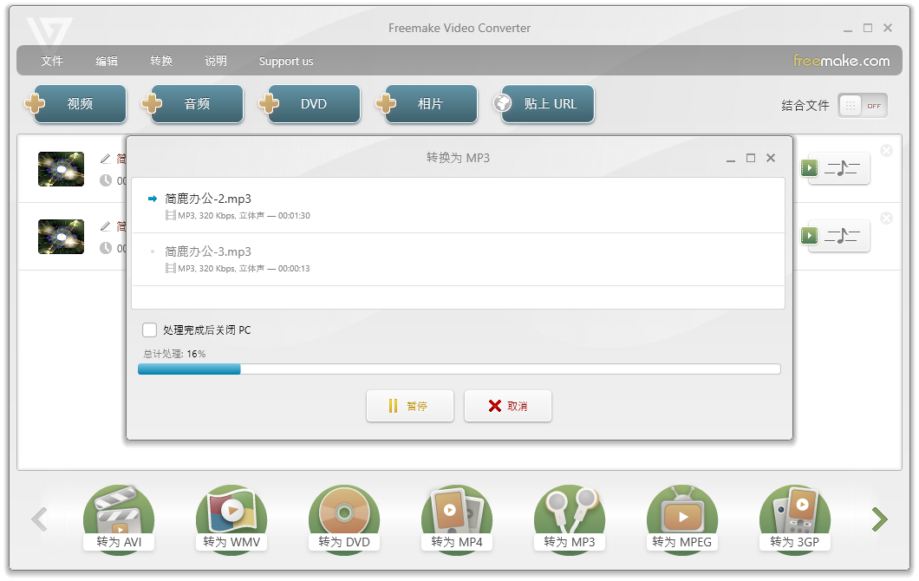Screen dimensions: 919x581
Task: Click the 总计处理 progress bar
Action: click(458, 369)
